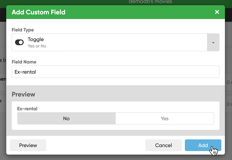This screenshot has width=232, height=160.
Task: Click the Field Name label
Action: click(x=24, y=62)
